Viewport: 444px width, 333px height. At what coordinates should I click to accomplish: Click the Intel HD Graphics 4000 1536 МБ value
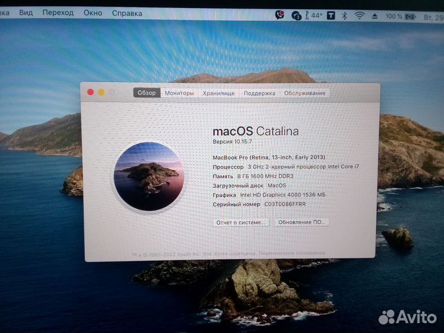[282, 195]
